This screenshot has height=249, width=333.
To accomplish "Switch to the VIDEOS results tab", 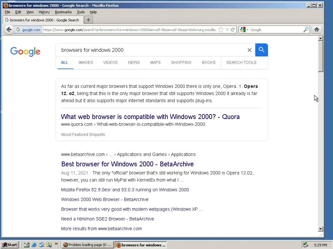I will pos(111,63).
